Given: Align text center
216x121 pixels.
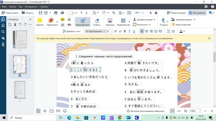Looking at the screenshot, I should [x=146, y=31].
